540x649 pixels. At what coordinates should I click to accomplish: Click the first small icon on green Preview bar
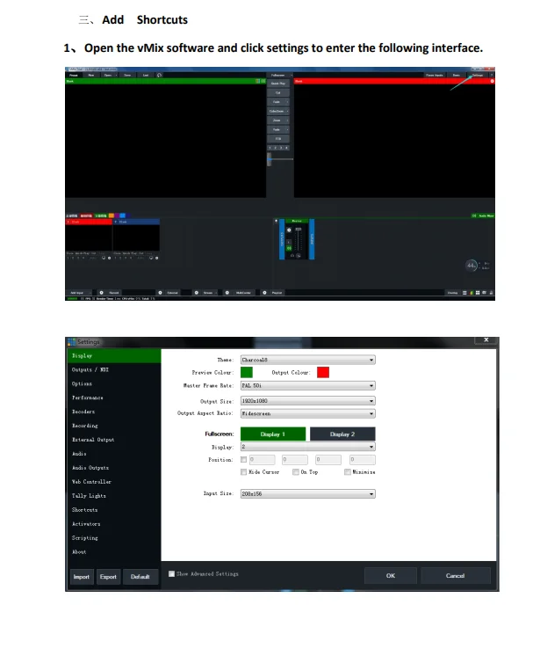coord(257,81)
